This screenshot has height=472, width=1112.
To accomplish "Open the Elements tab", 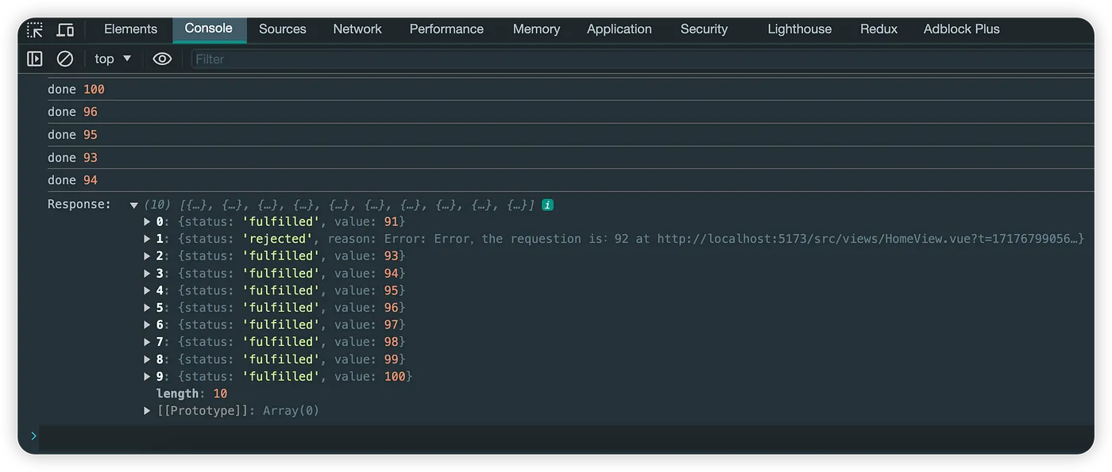I will click(130, 29).
